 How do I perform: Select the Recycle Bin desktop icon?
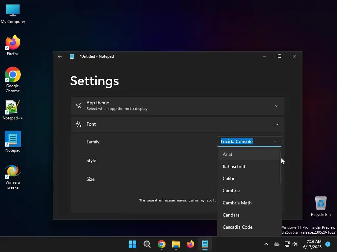(321, 206)
